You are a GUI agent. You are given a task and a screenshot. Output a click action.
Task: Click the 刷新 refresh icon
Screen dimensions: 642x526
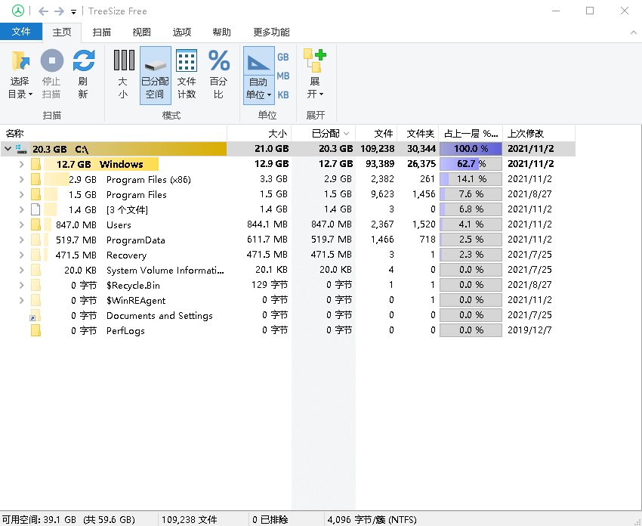83,61
